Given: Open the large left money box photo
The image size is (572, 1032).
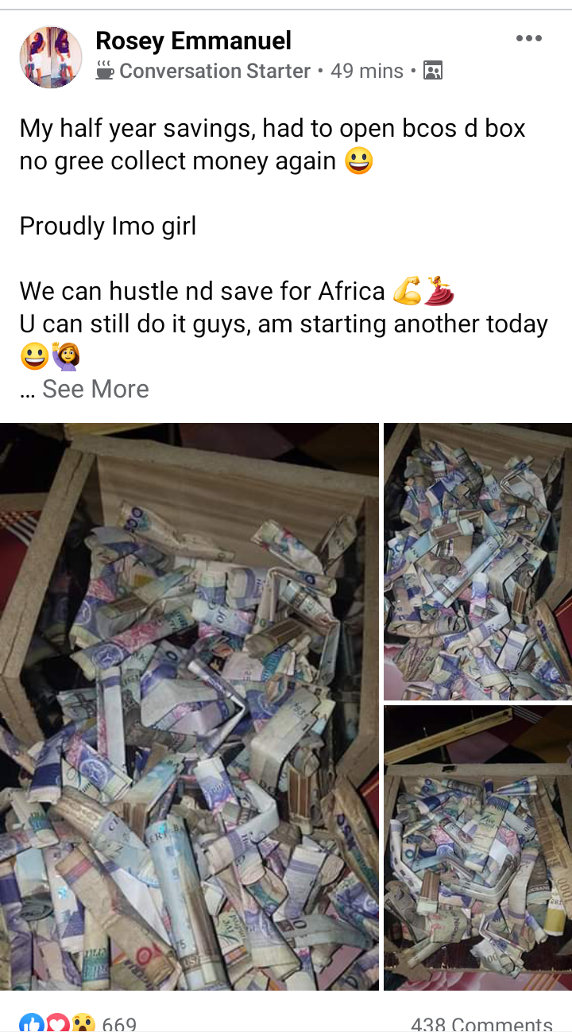Looking at the screenshot, I should [189, 706].
